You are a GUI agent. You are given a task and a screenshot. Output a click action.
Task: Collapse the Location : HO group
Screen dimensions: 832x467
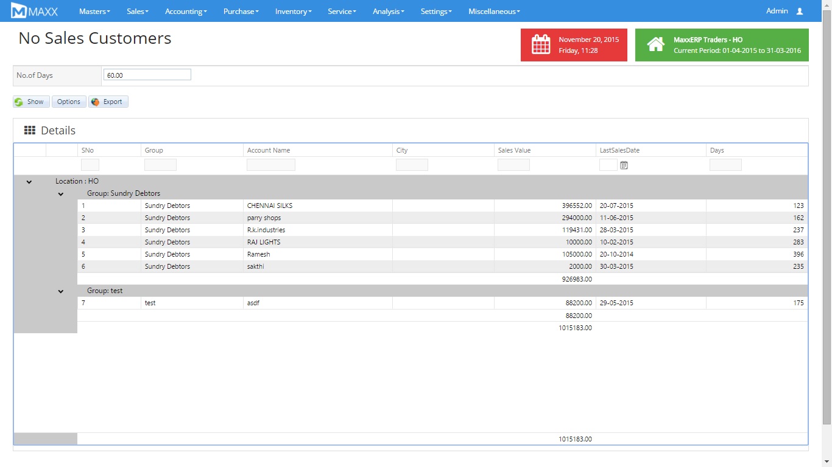[x=29, y=181]
